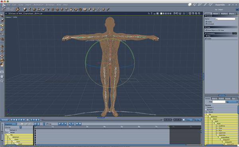Open the Render room film icon
The image size is (239, 147).
point(210,4)
